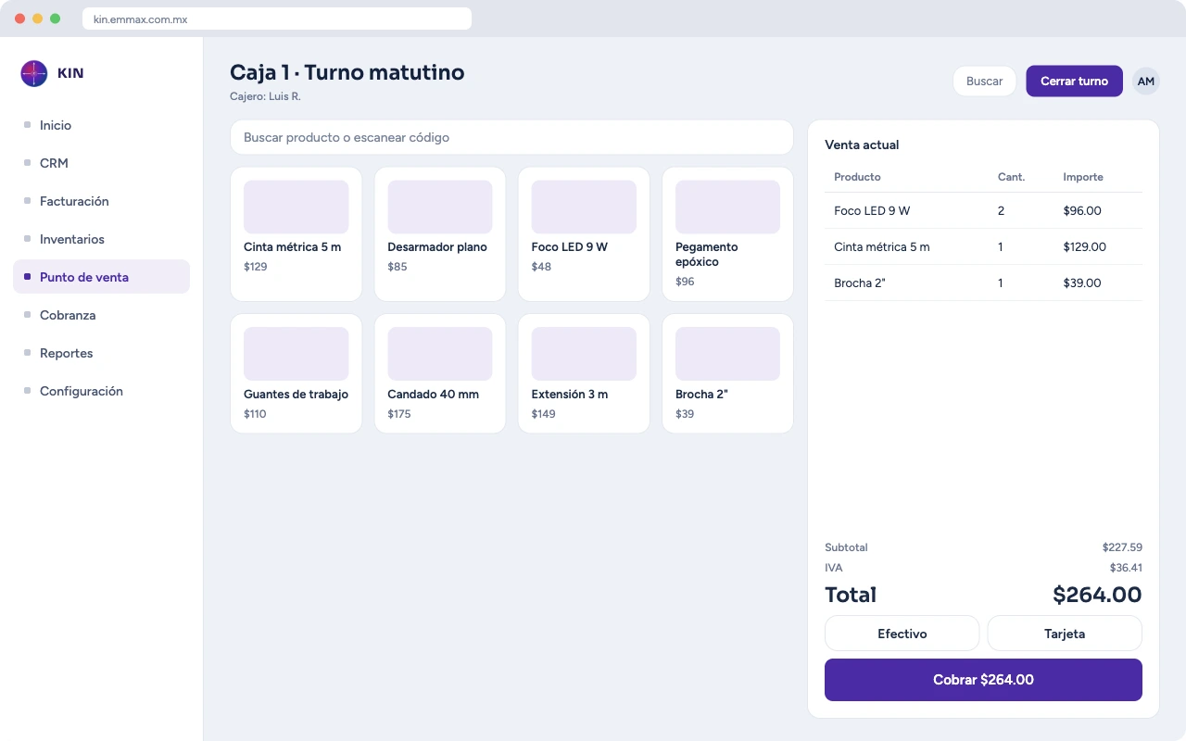
Task: Select the Foco LED 9 W product thumbnail
Action: 584,207
